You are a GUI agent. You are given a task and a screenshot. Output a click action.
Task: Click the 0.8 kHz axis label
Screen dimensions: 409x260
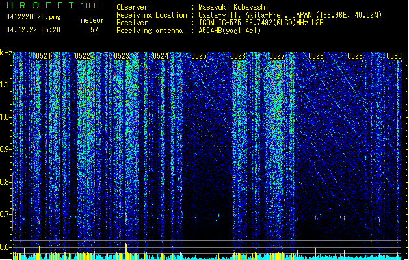coord(6,182)
